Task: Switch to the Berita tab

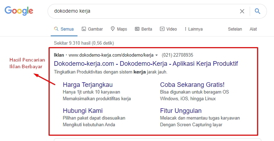Action: pyautogui.click(x=143, y=29)
